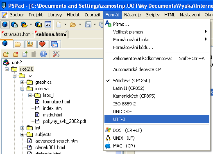This screenshot has width=213, height=154.
Task: Select UTF-8 encoding in the Formát menu
Action: click(157, 119)
